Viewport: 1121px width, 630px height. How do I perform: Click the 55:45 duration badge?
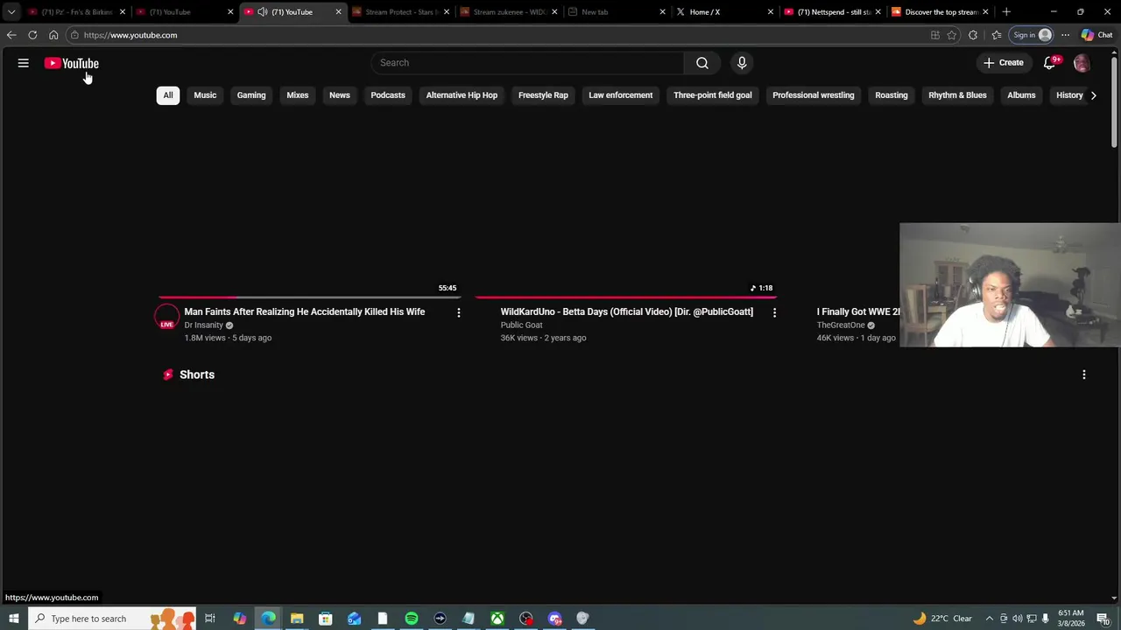click(448, 288)
